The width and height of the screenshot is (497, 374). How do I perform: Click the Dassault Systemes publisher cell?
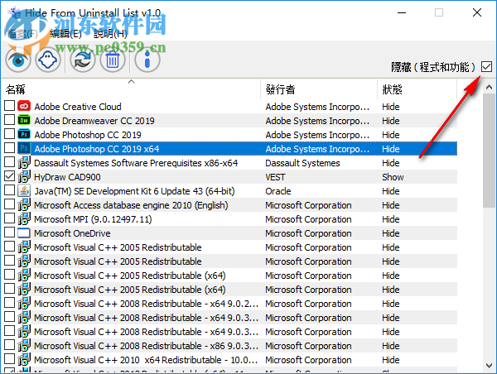[x=302, y=163]
